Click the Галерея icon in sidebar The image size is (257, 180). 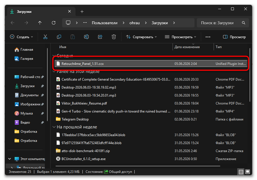click(17, 59)
